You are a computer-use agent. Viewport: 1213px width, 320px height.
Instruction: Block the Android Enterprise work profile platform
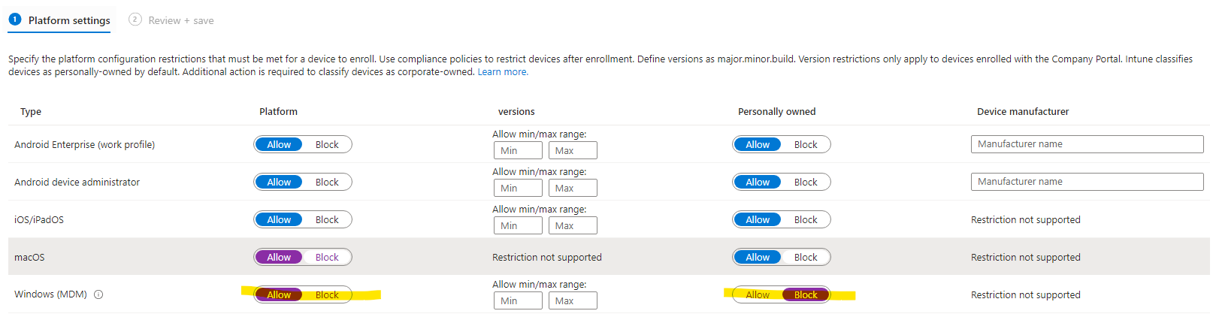327,144
